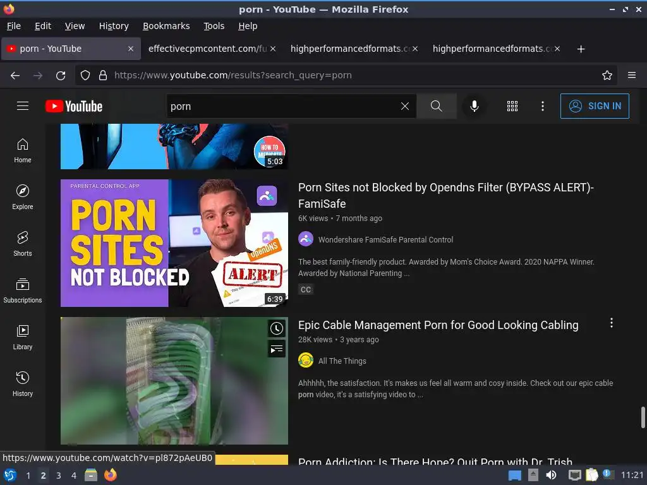Click the magnifier search button
Screen dimensions: 647x485
click(436, 106)
